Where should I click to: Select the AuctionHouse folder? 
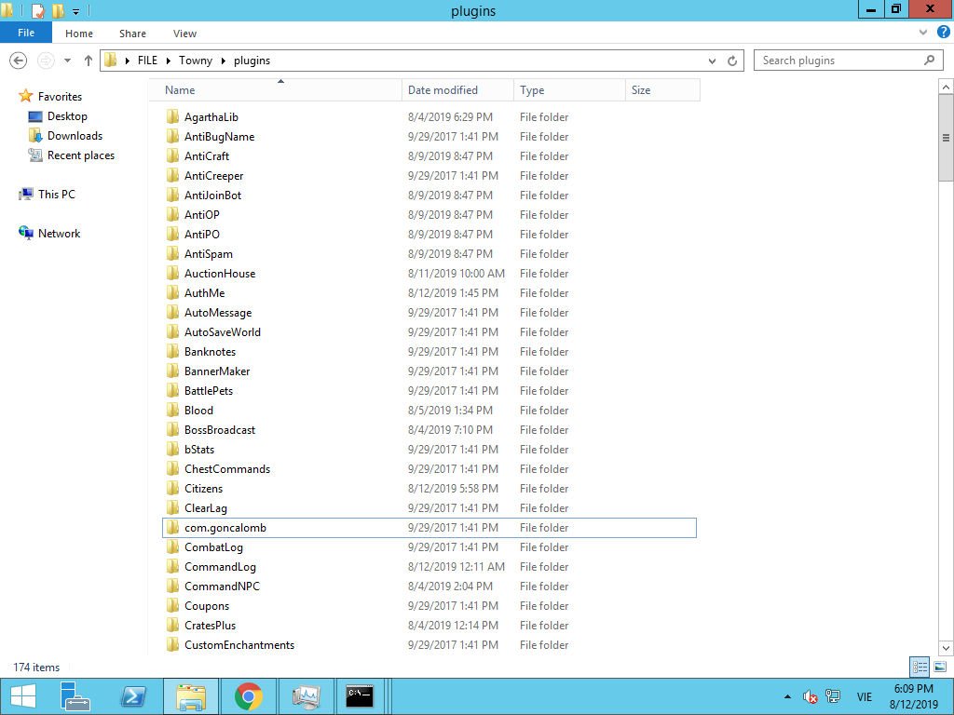[x=429, y=274]
